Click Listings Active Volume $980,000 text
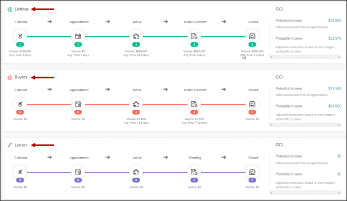 tap(136, 51)
